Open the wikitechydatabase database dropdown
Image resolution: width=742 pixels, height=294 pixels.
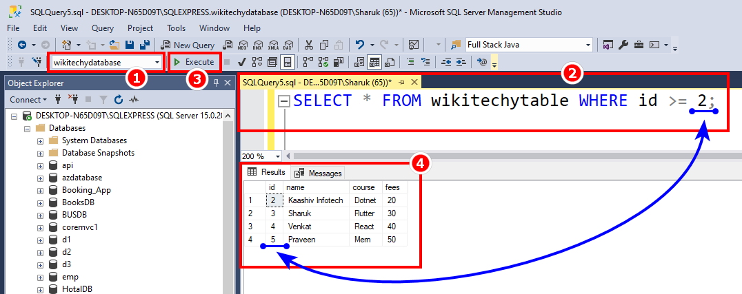coord(159,63)
